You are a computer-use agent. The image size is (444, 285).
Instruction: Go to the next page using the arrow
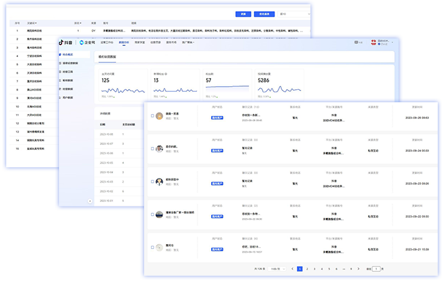pyautogui.click(x=358, y=269)
